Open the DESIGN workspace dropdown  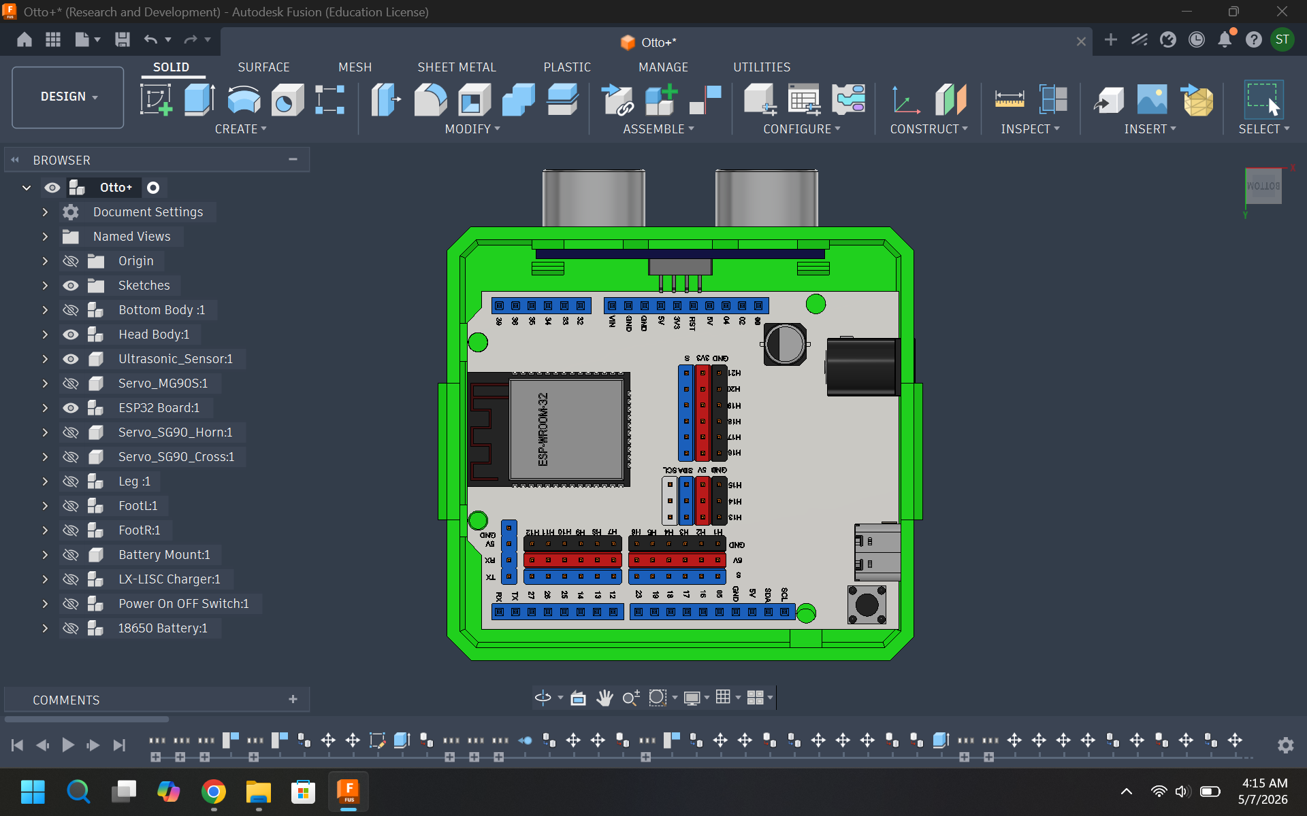(68, 97)
